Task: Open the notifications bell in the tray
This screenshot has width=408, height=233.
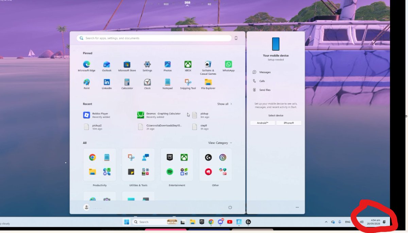Action: click(x=384, y=222)
